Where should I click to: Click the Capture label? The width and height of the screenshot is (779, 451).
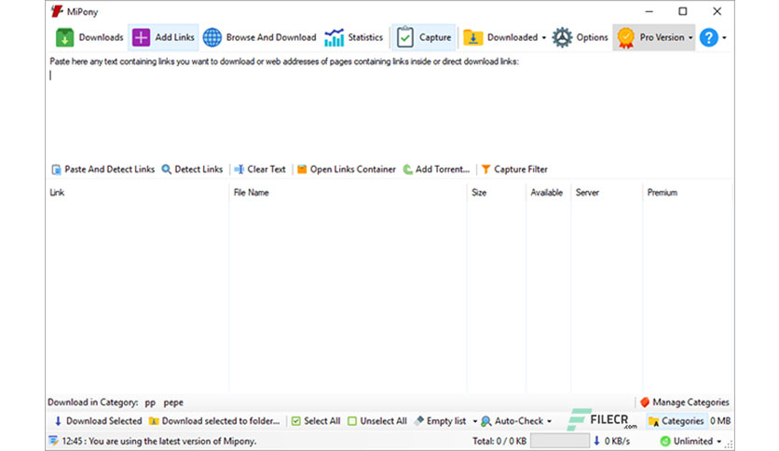click(435, 37)
